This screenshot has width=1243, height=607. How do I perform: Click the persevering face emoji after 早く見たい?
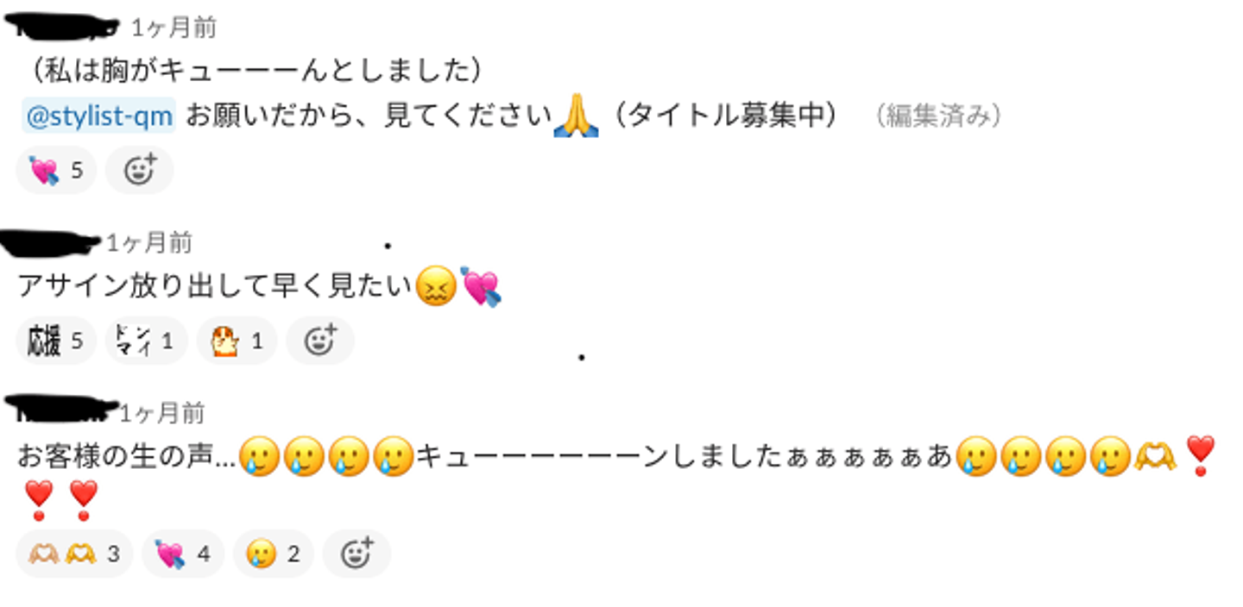pos(436,287)
